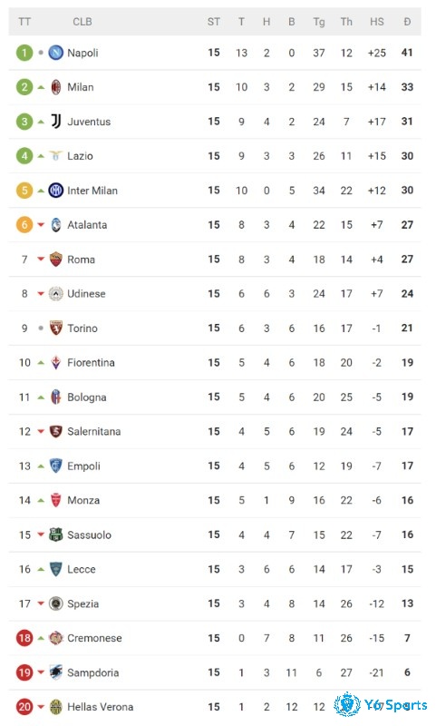Select the Sassuolo club badge
The height and width of the screenshot is (726, 436).
pyautogui.click(x=56, y=535)
